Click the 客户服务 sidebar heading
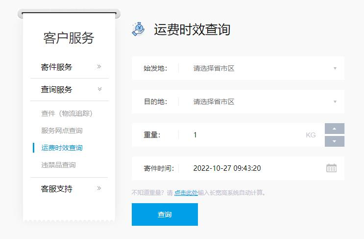 [69, 38]
